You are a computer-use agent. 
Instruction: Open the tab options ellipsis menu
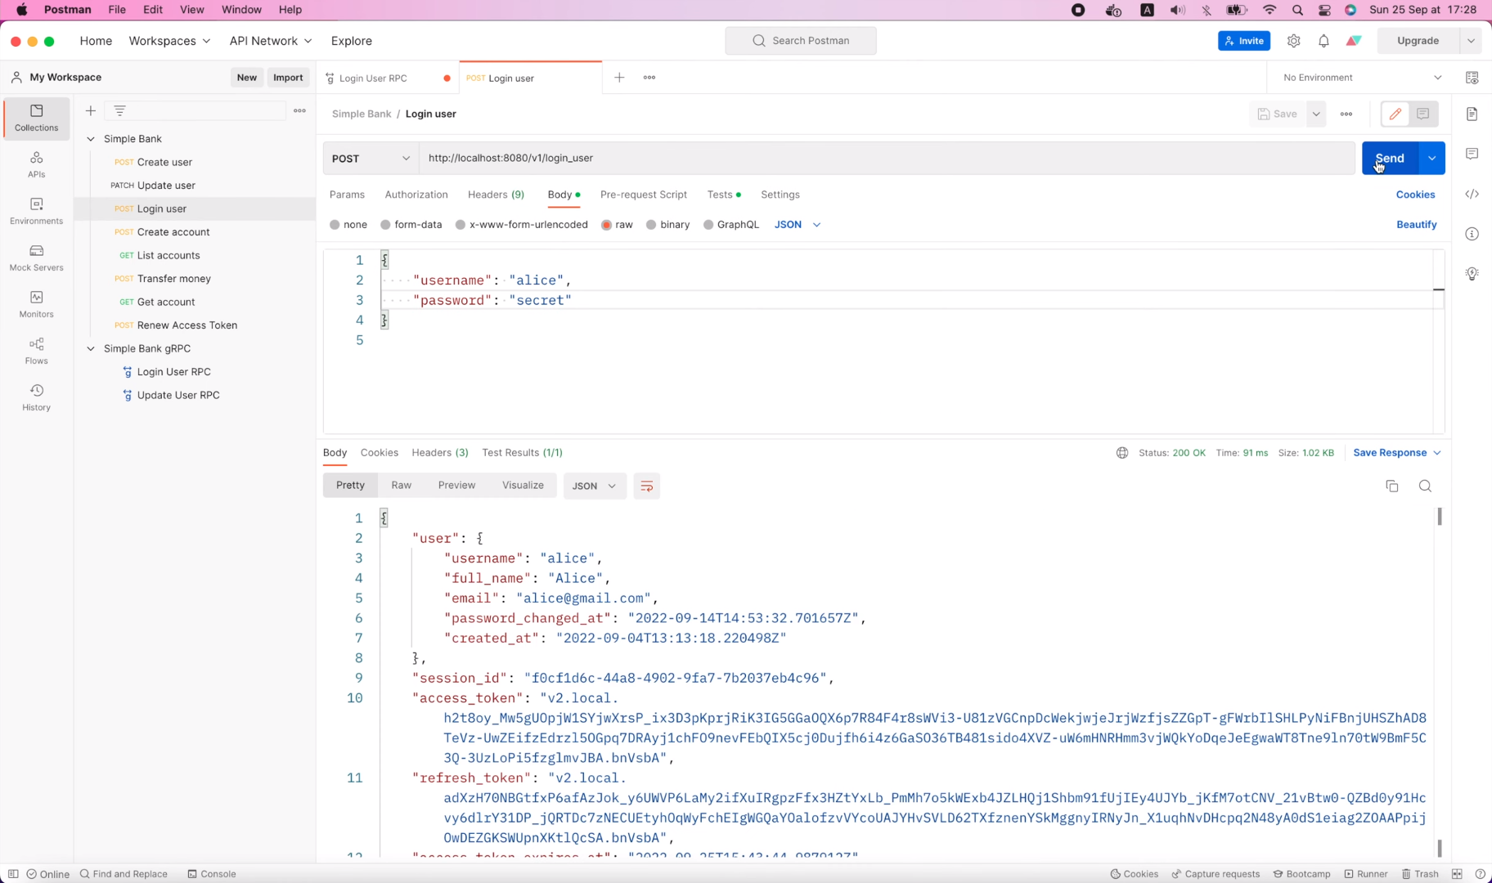pyautogui.click(x=649, y=78)
